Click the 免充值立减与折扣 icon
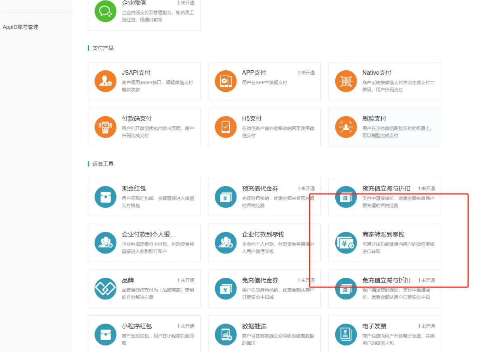 point(346,289)
